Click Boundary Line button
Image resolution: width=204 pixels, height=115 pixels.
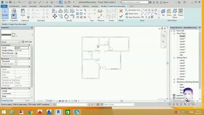(133, 10)
